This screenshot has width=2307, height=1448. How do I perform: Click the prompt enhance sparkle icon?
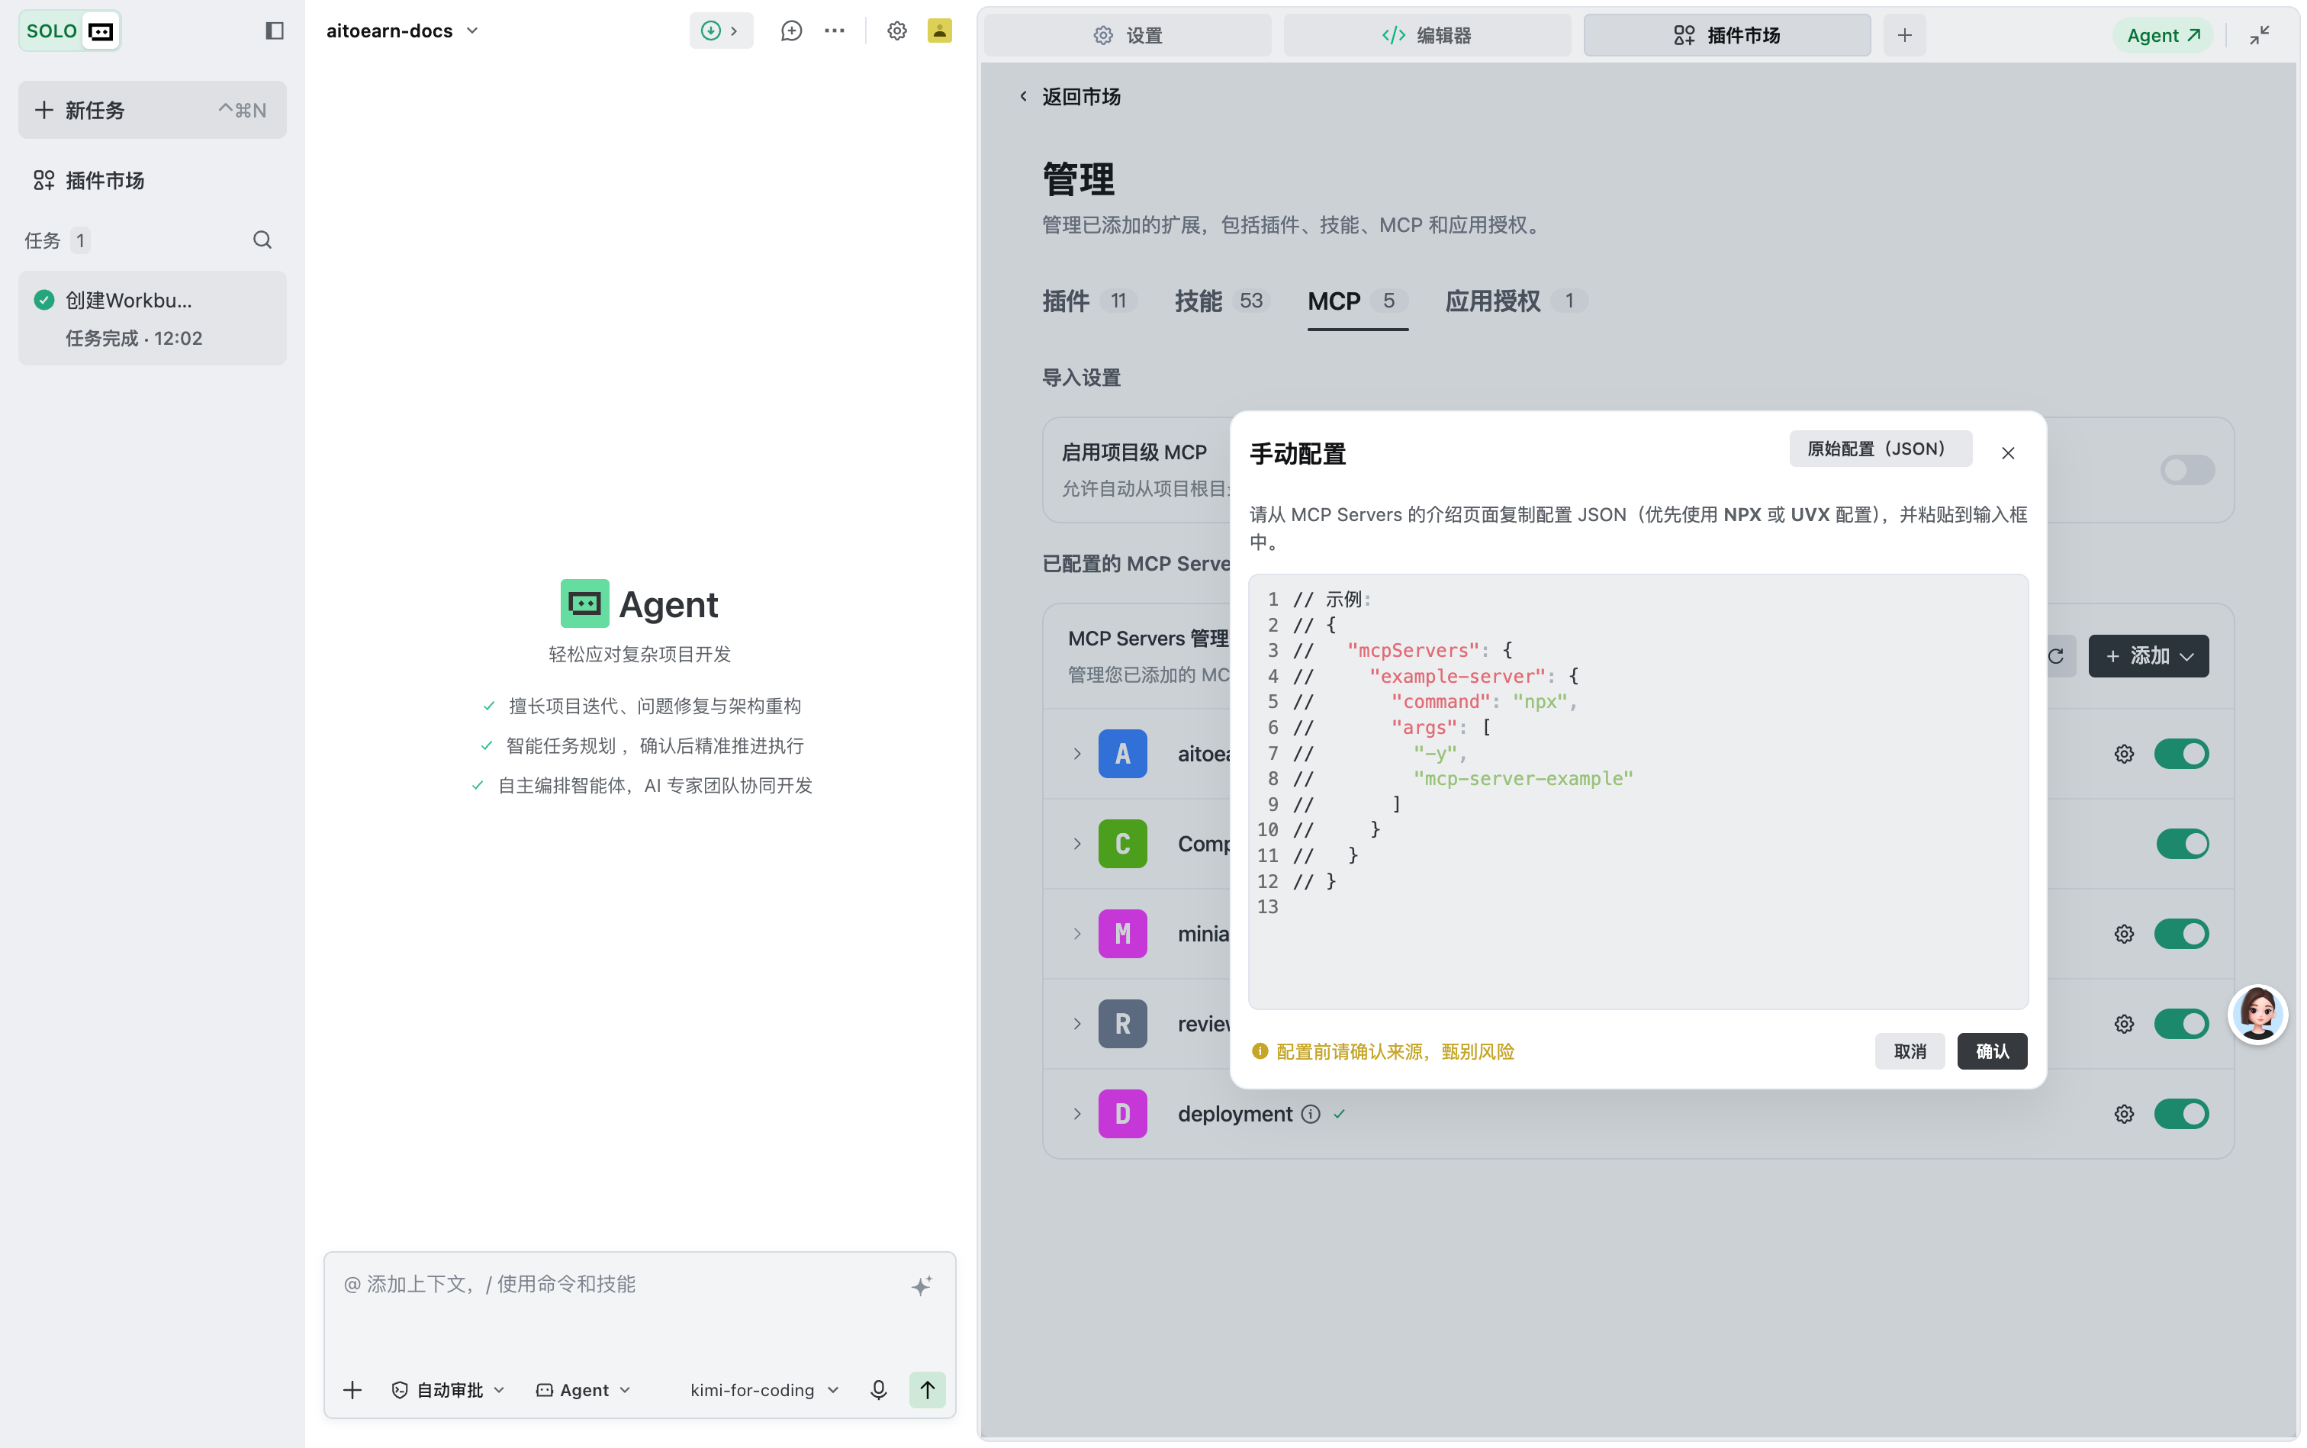tap(922, 1286)
